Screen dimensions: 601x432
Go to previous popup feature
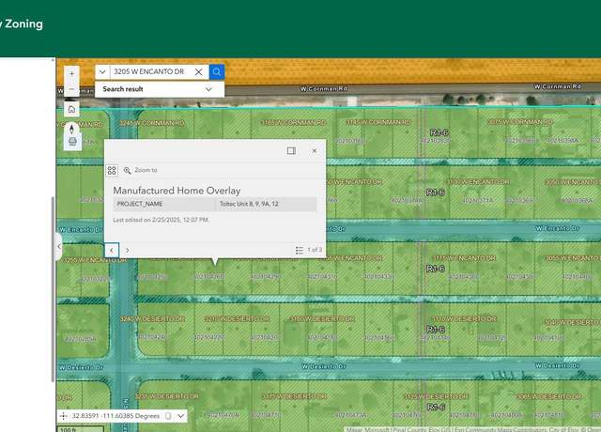point(112,250)
